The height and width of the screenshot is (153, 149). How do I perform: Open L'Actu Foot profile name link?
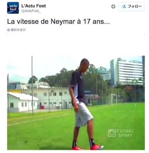click(x=34, y=6)
